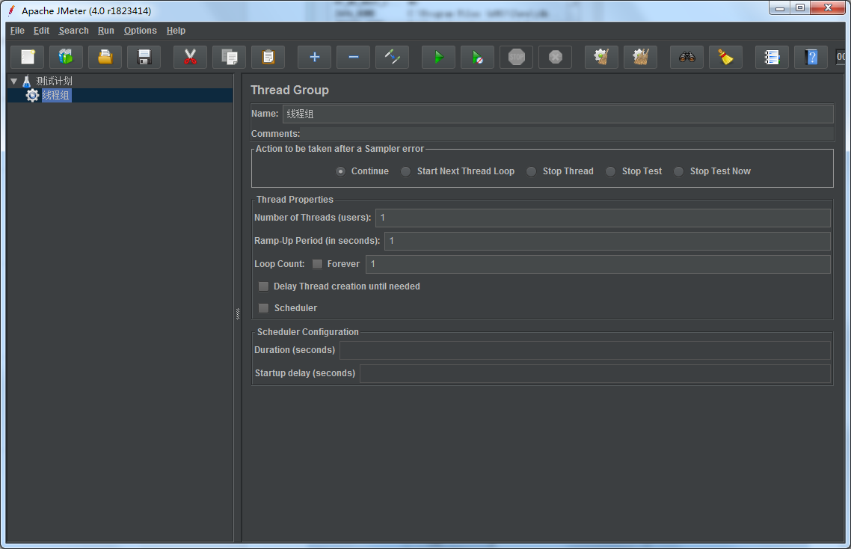The width and height of the screenshot is (851, 549).
Task: Open the Edit menu
Action: pos(41,31)
